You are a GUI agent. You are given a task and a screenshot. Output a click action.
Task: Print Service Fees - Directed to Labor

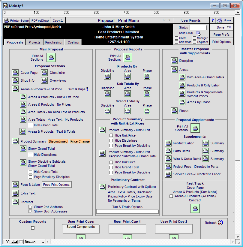[x=168, y=174]
